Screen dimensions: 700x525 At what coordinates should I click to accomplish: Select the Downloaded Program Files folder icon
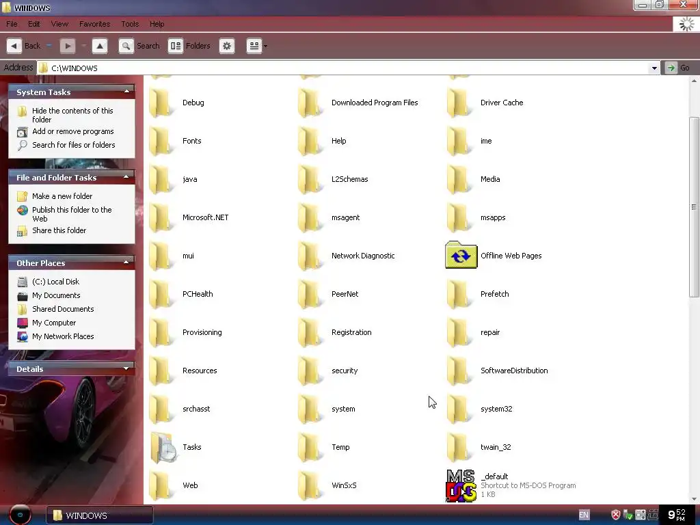click(x=310, y=103)
